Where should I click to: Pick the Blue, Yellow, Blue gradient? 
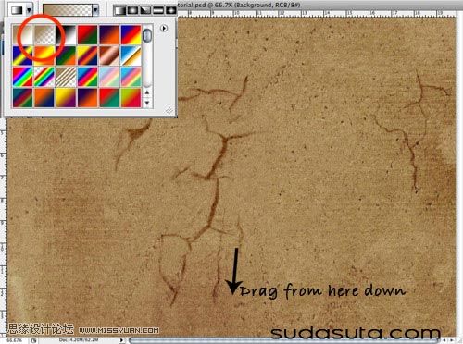22,55
